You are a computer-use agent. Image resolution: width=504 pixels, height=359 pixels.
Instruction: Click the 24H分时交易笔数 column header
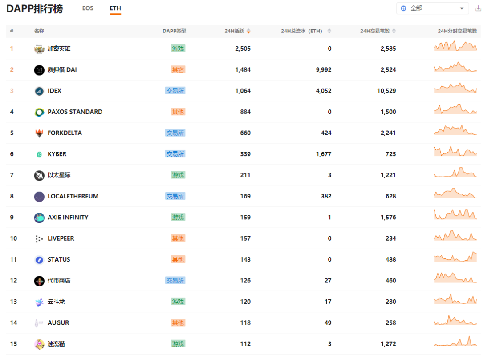(x=457, y=31)
